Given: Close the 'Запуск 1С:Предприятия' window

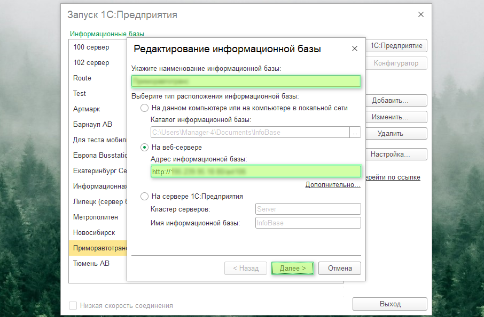Looking at the screenshot, I should 421,14.
